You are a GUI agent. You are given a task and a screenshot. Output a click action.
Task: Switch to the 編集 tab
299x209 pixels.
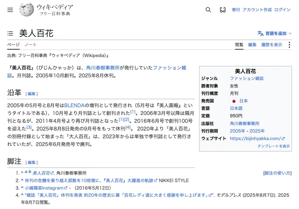click(x=252, y=45)
